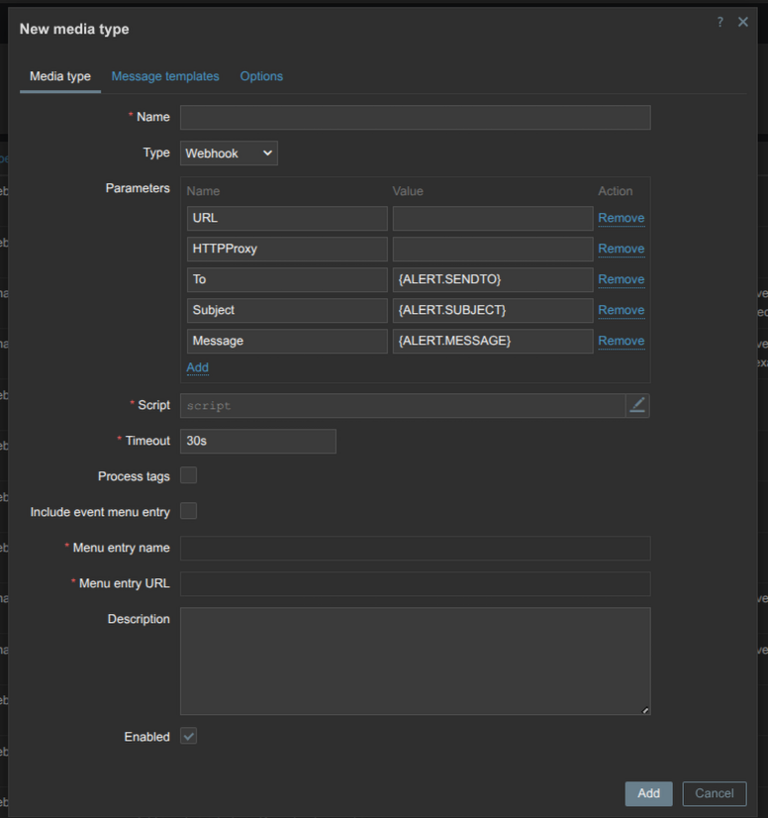Click the script edit pencil icon
768x818 pixels.
click(637, 405)
